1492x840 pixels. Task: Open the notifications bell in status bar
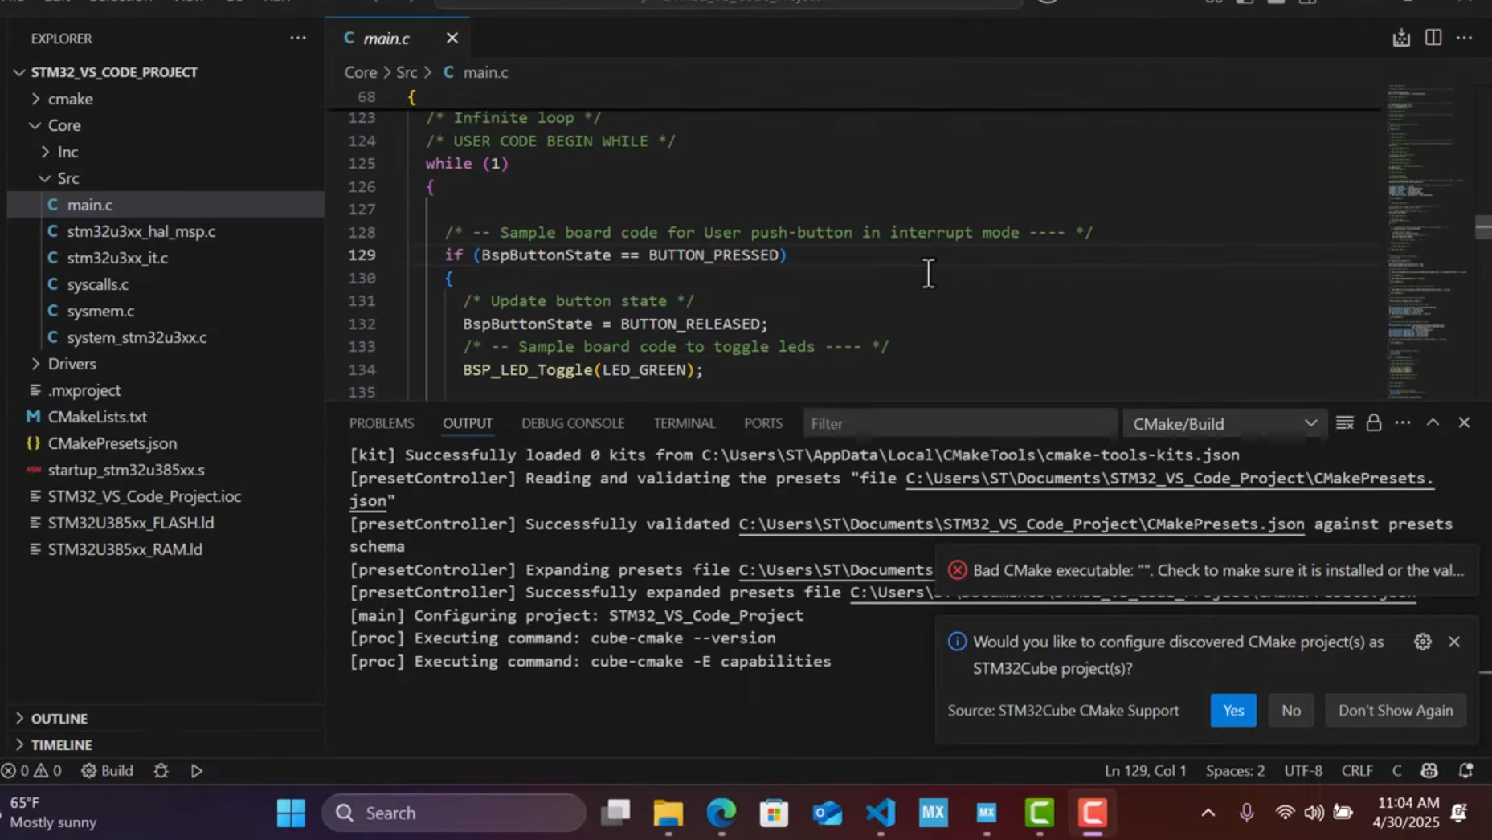1465,771
